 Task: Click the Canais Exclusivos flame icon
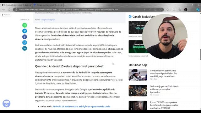click(x=130, y=17)
